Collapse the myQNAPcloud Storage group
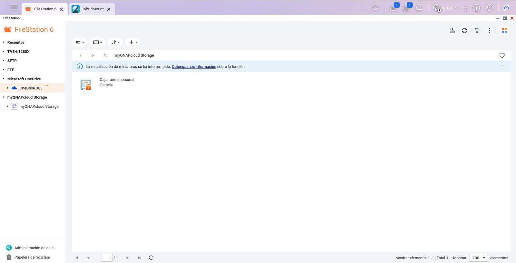Viewport: 516px width, 263px height. pyautogui.click(x=4, y=97)
